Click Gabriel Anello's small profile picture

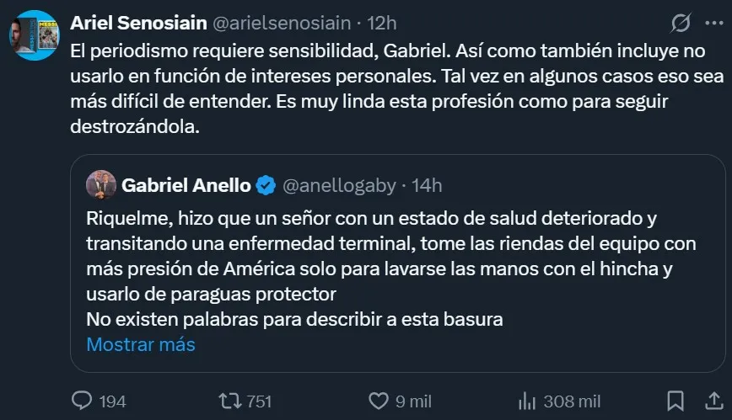(100, 185)
